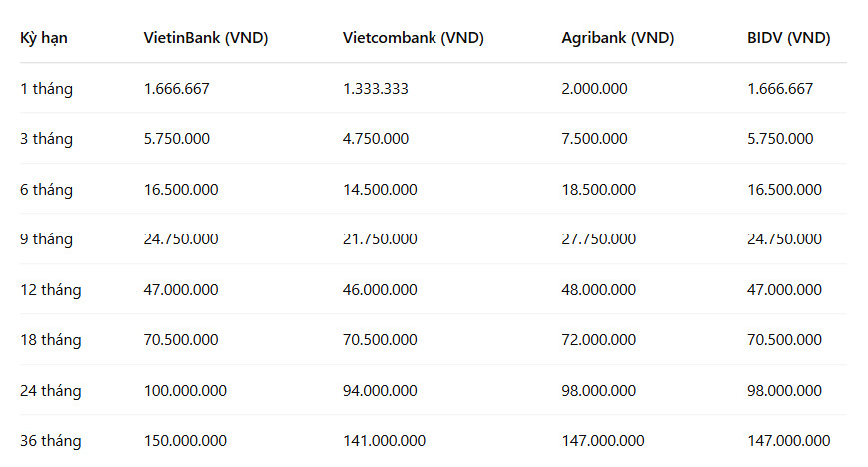Screen dimensions: 868x467
Task: Click the 18 tháng row label
Action: [51, 340]
